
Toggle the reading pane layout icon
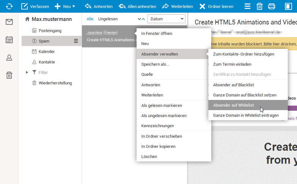click(288, 6)
